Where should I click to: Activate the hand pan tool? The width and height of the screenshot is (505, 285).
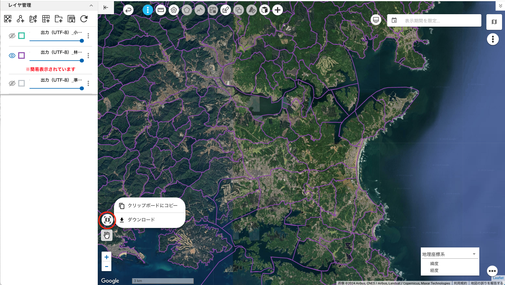pos(107,235)
